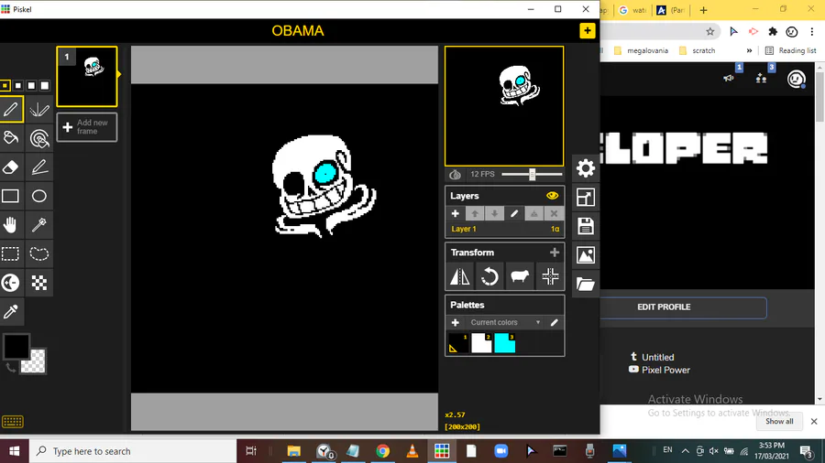Select frame 1 thumbnail

point(87,76)
